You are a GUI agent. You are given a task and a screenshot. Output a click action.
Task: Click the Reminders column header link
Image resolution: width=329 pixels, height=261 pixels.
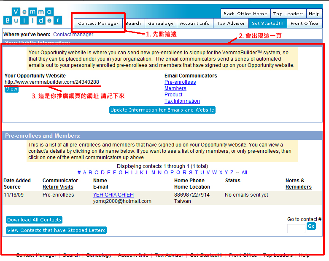299,186
